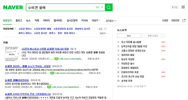The image size is (188, 100).
Task: Click related search 슈피겐 윤서인
Action: pyautogui.click(x=40, y=33)
